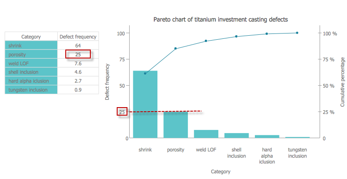Click shell inclusion frequency value 4.6
Image resolution: width=347 pixels, height=179 pixels.
click(x=78, y=72)
